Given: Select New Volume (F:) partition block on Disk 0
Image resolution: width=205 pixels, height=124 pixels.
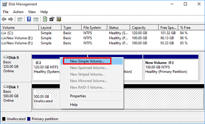Looking at the screenshot, I should (x=171, y=67).
